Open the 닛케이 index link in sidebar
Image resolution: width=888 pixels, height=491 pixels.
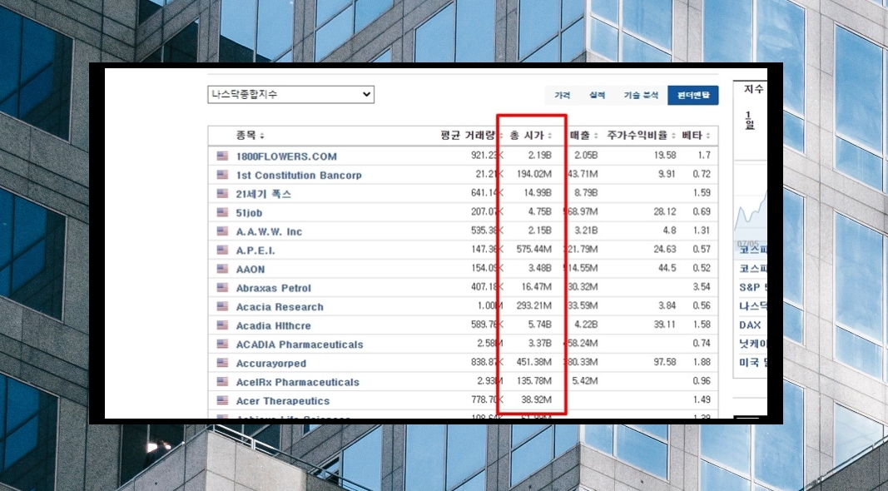[x=752, y=344]
